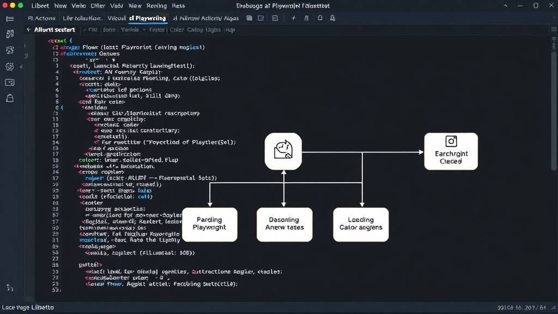
Task: Click the Colen breadcrumb item
Action: click(177, 30)
